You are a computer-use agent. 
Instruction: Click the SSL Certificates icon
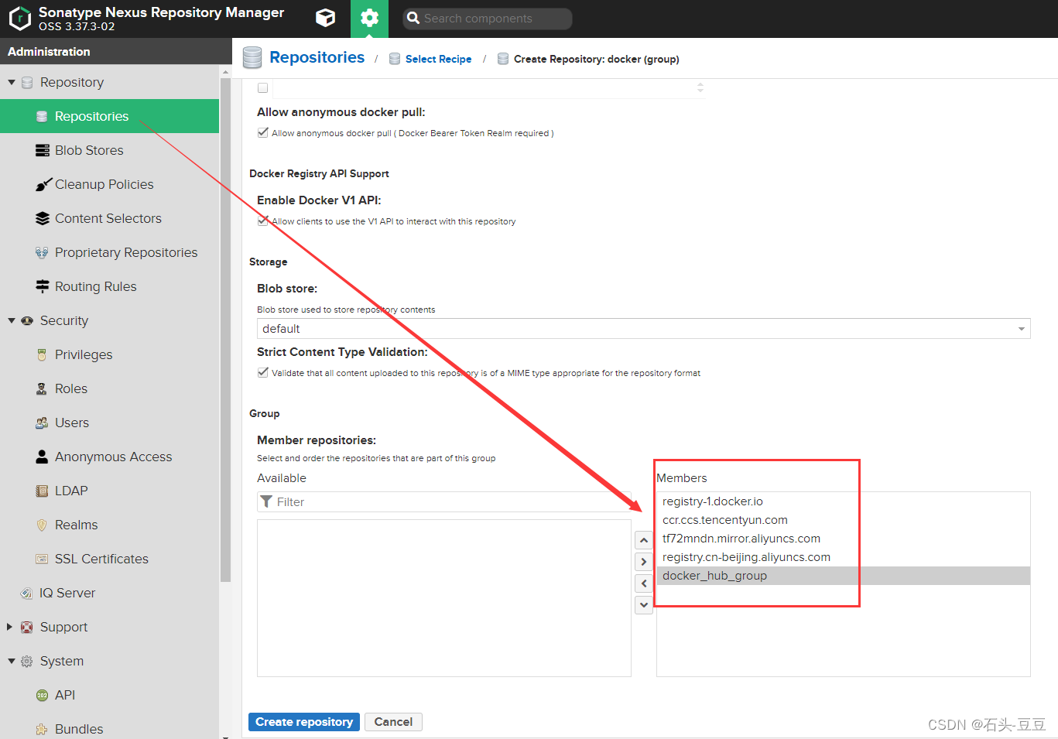coord(43,559)
